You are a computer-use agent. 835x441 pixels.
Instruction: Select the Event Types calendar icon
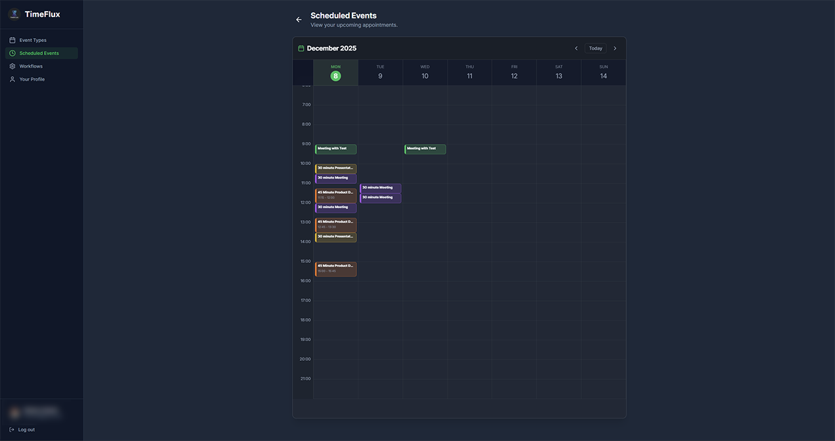point(11,39)
